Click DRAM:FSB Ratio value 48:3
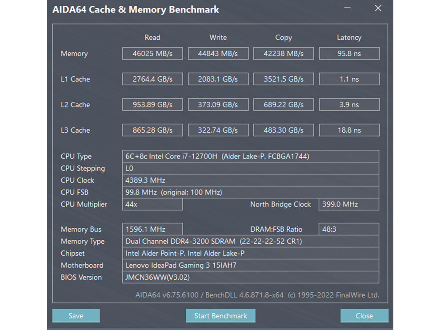440x330 pixels. click(349, 229)
